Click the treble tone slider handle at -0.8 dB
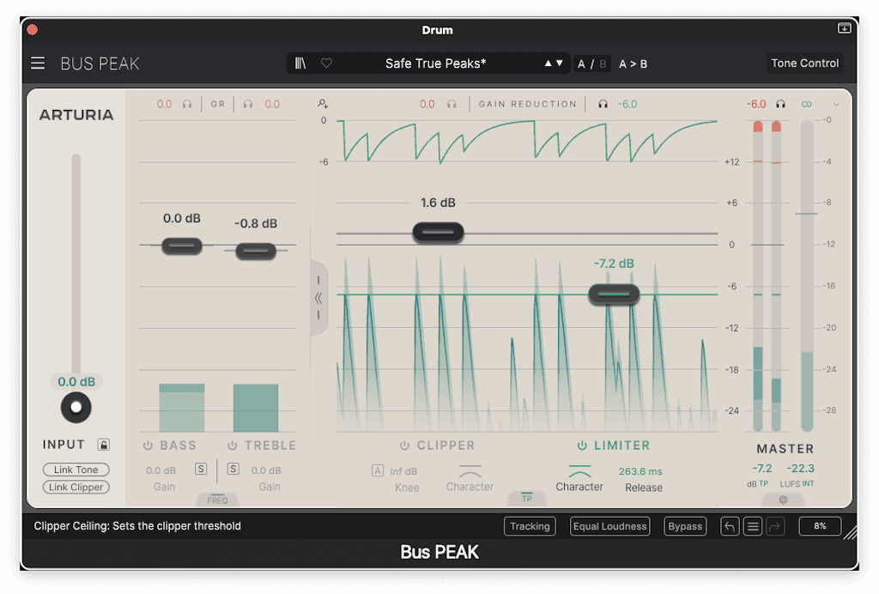The image size is (879, 594). click(256, 251)
